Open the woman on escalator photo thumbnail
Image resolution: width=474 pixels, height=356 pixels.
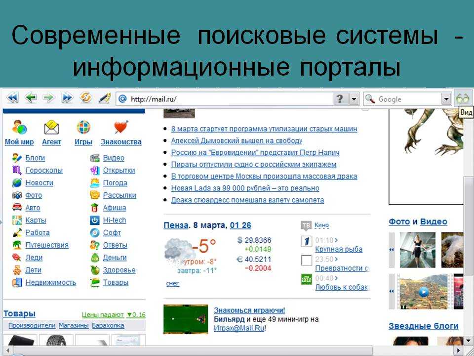click(418, 250)
